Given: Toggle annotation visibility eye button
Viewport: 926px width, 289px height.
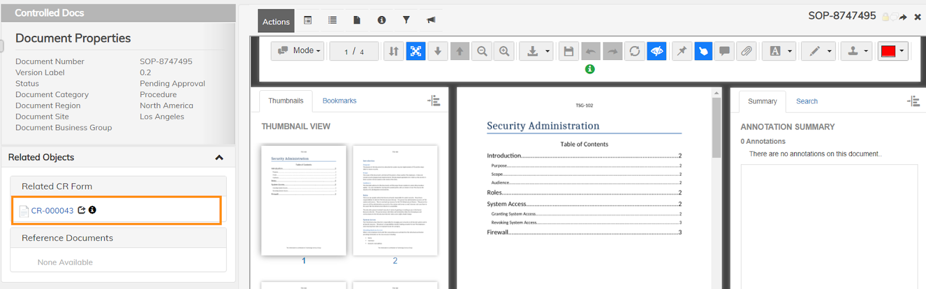Looking at the screenshot, I should pos(657,51).
